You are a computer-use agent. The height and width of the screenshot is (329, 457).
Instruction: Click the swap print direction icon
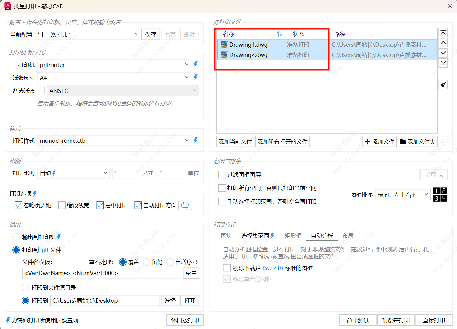[185, 205]
